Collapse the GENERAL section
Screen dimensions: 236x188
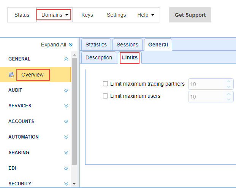[66, 59]
